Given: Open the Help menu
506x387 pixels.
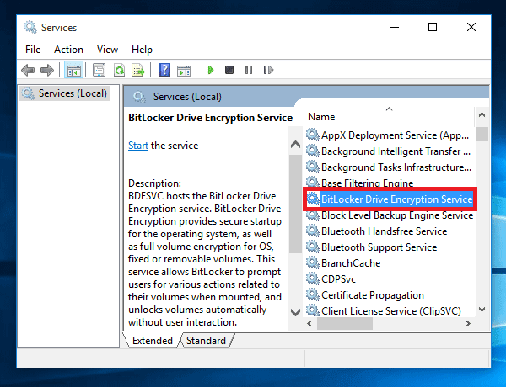Looking at the screenshot, I should [142, 50].
